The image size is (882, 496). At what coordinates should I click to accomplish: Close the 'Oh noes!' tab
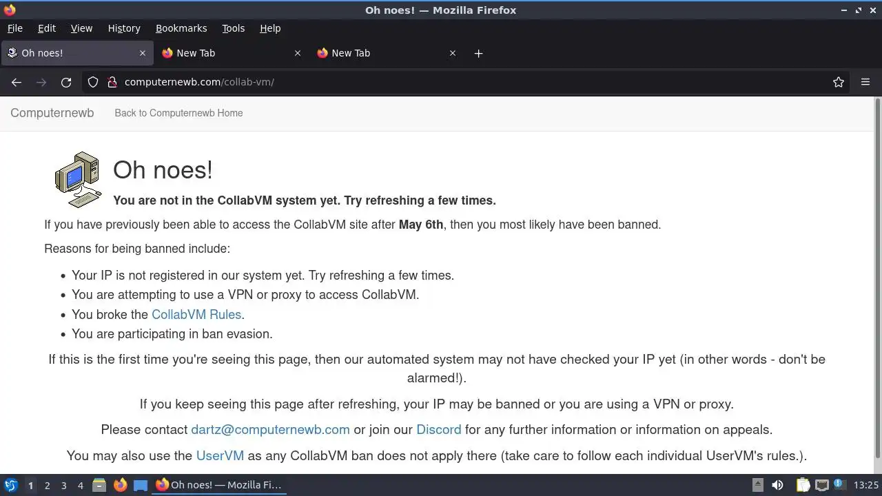(143, 53)
